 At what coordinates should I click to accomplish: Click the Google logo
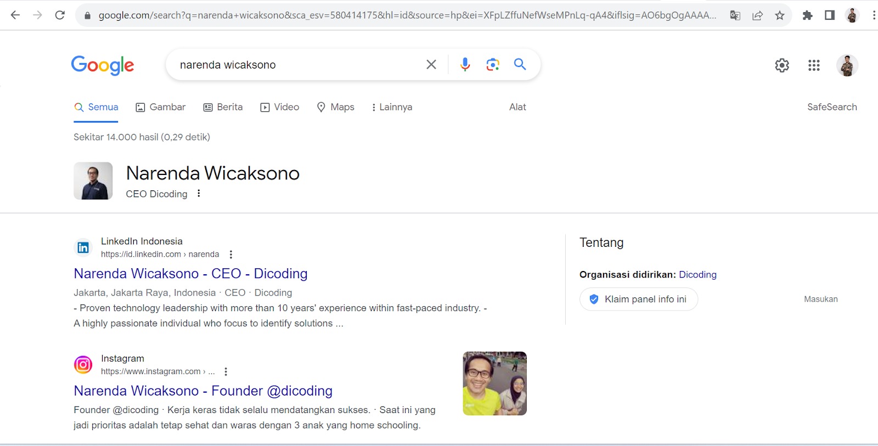(x=103, y=65)
